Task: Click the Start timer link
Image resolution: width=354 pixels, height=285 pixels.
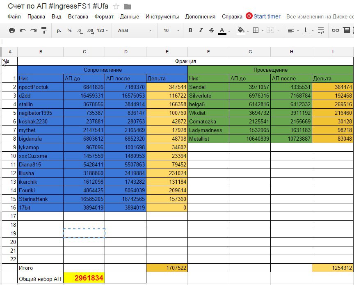Action: point(267,16)
